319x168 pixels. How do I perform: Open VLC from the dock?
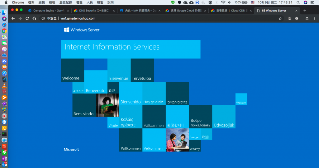pyautogui.click(x=4, y=85)
